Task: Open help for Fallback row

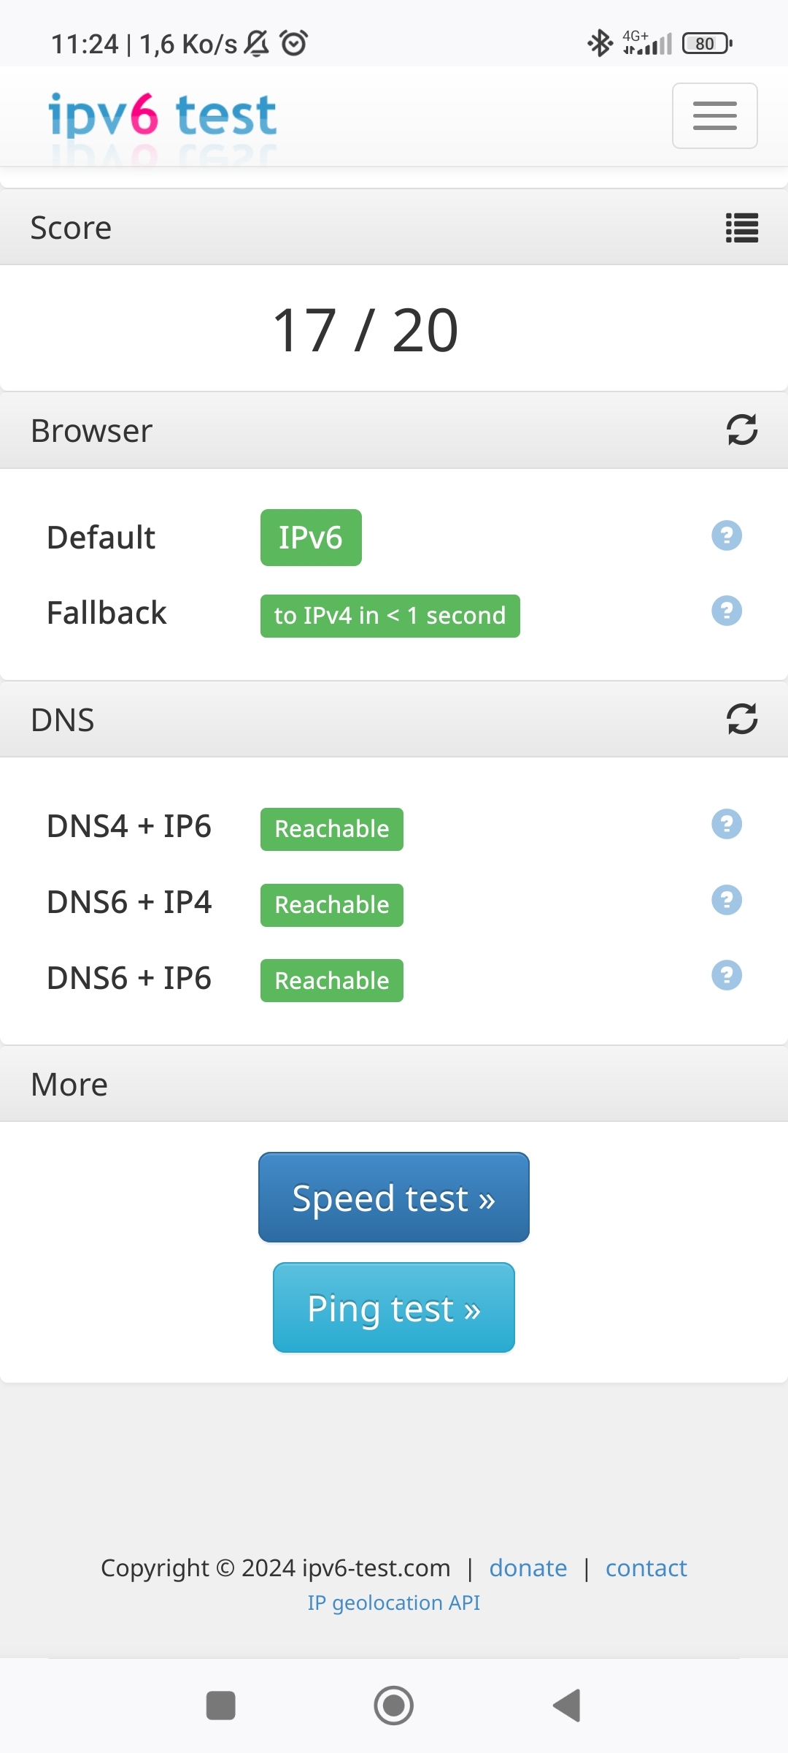Action: point(726,611)
